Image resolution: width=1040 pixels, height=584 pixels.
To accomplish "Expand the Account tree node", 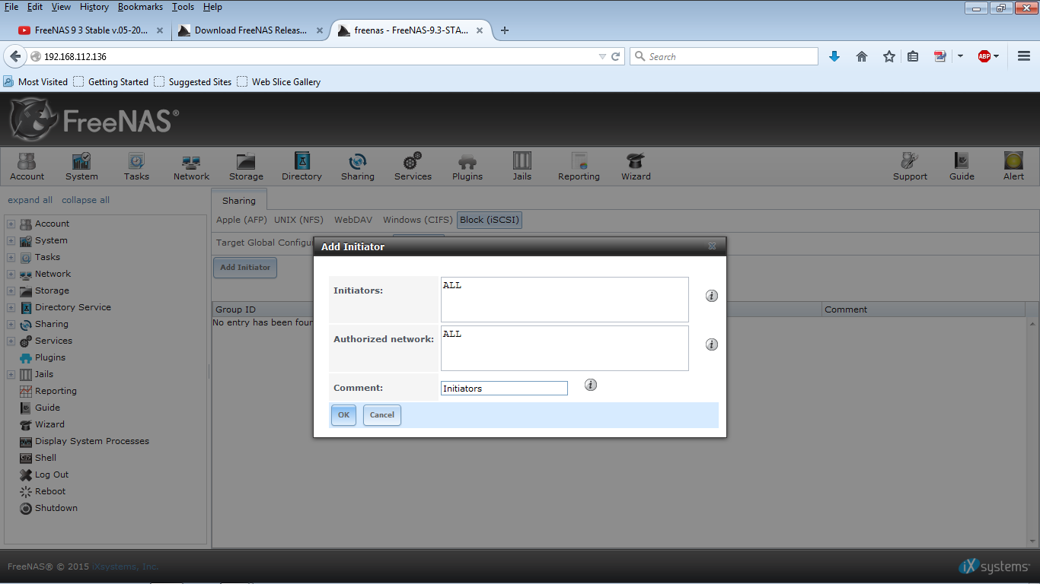I will click(11, 224).
